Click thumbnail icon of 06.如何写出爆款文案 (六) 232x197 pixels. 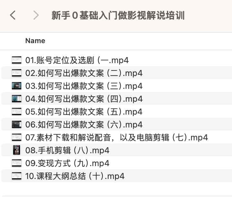tap(16, 125)
